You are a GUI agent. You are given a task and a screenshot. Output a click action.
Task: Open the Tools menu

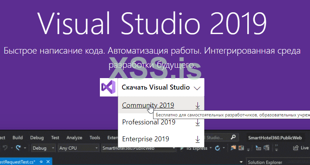pyautogui.click(x=95, y=137)
